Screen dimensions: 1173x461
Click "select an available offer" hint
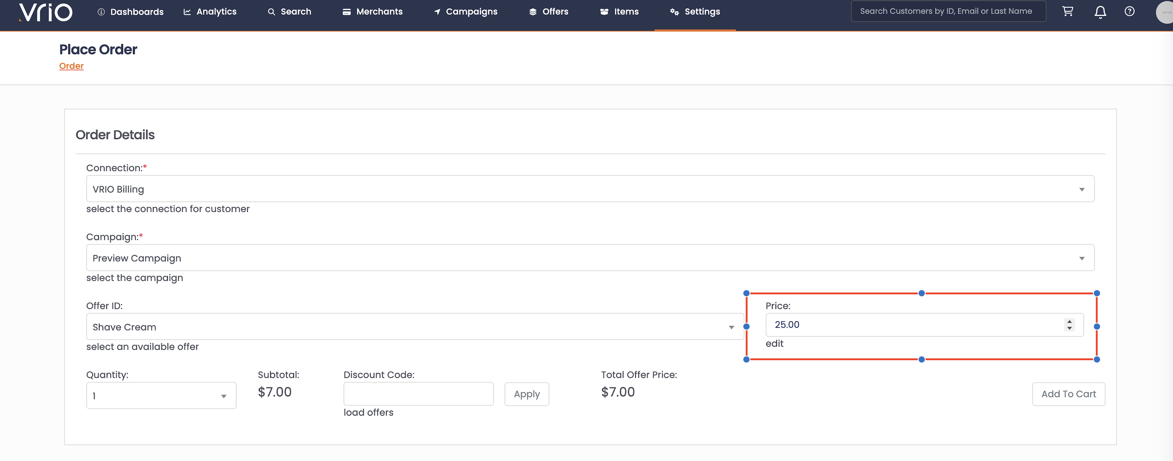[x=143, y=347]
